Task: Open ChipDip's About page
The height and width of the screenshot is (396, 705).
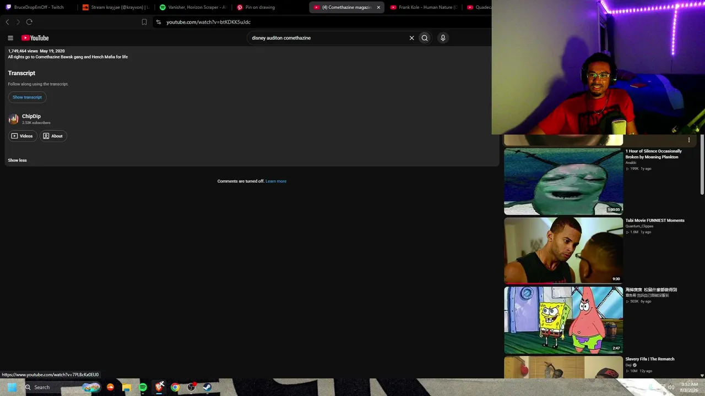Action: 53,136
